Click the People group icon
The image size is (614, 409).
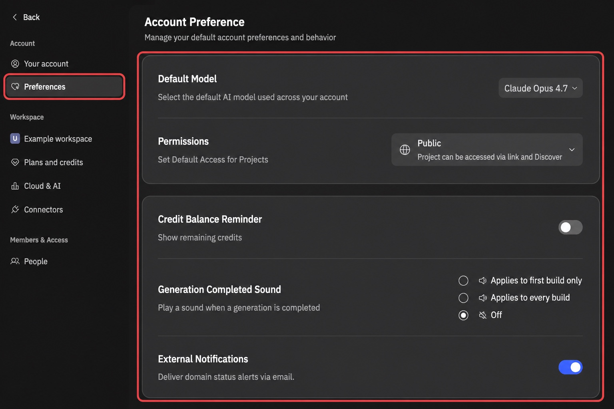[15, 261]
